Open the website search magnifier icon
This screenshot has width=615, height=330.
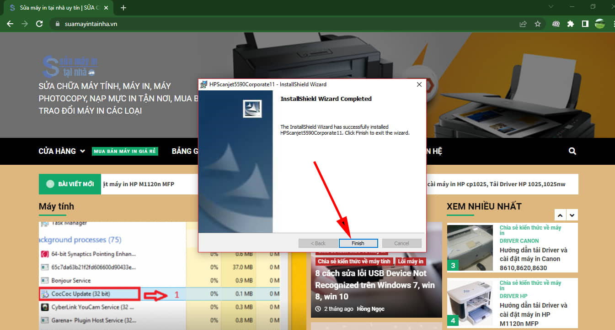click(572, 151)
